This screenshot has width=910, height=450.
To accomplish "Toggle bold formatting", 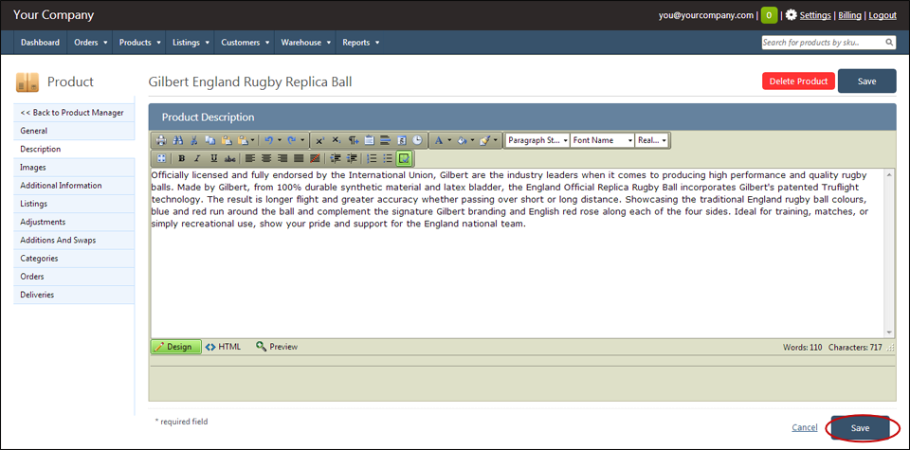I will coord(182,158).
